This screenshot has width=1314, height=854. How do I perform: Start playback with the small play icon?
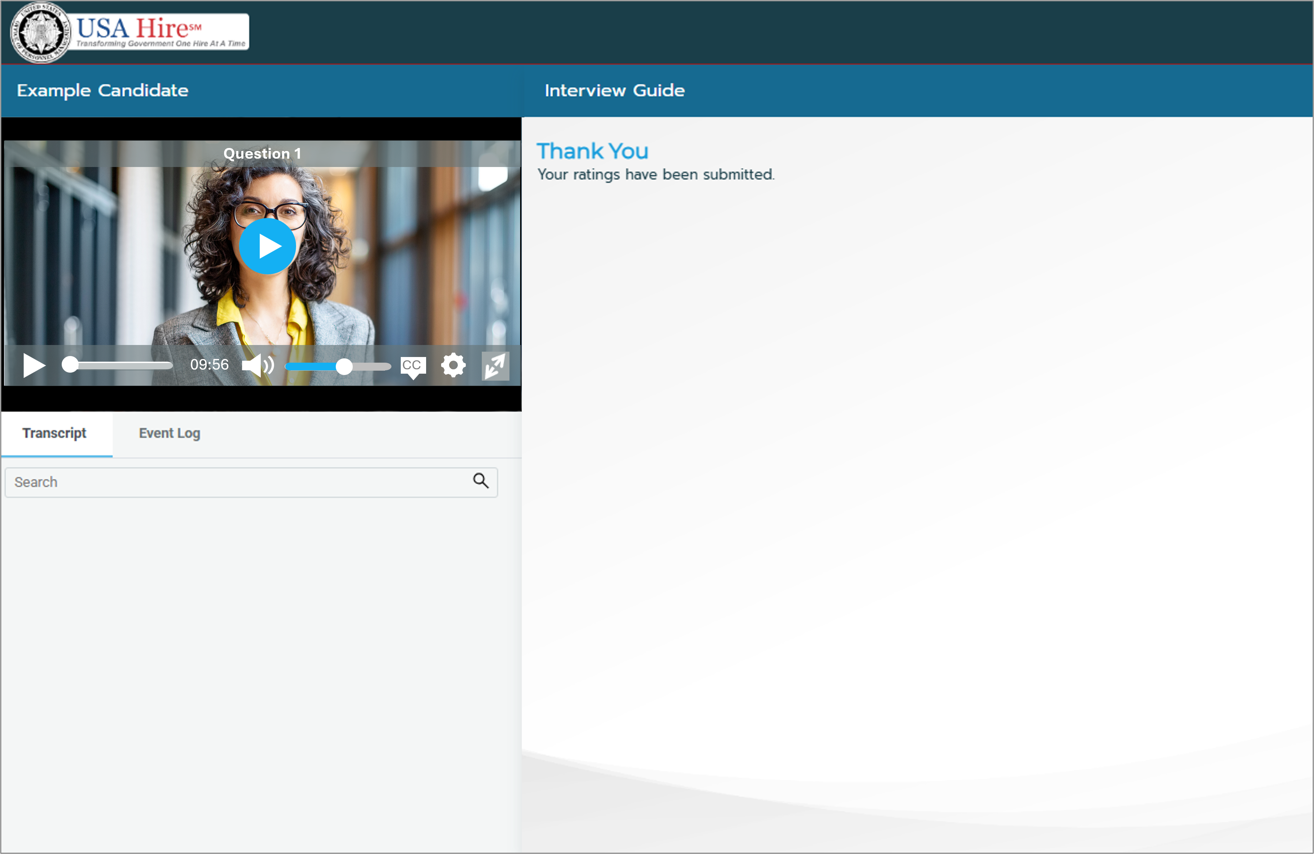click(x=34, y=365)
